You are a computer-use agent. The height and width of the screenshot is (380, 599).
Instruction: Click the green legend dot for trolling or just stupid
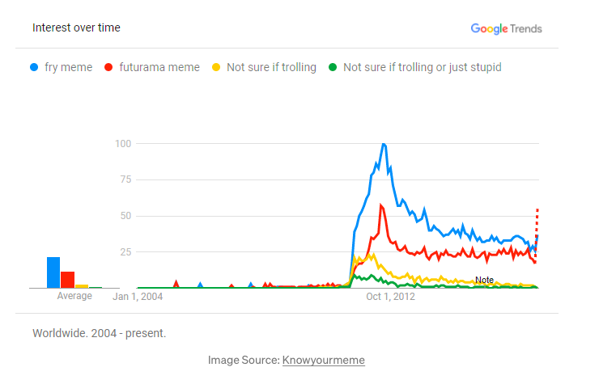332,67
